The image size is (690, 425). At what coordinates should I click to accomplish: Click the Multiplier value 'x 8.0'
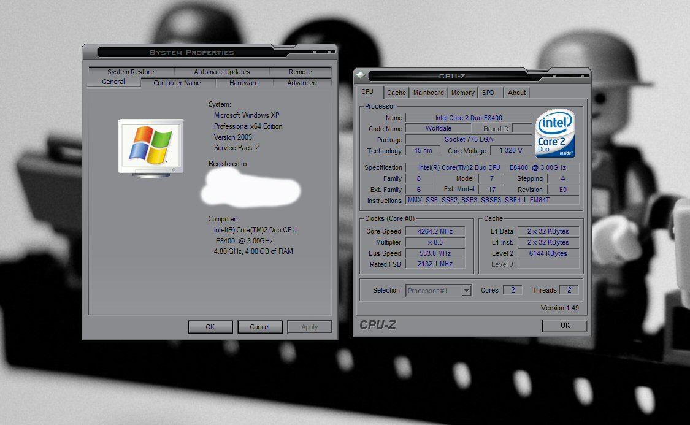point(435,242)
